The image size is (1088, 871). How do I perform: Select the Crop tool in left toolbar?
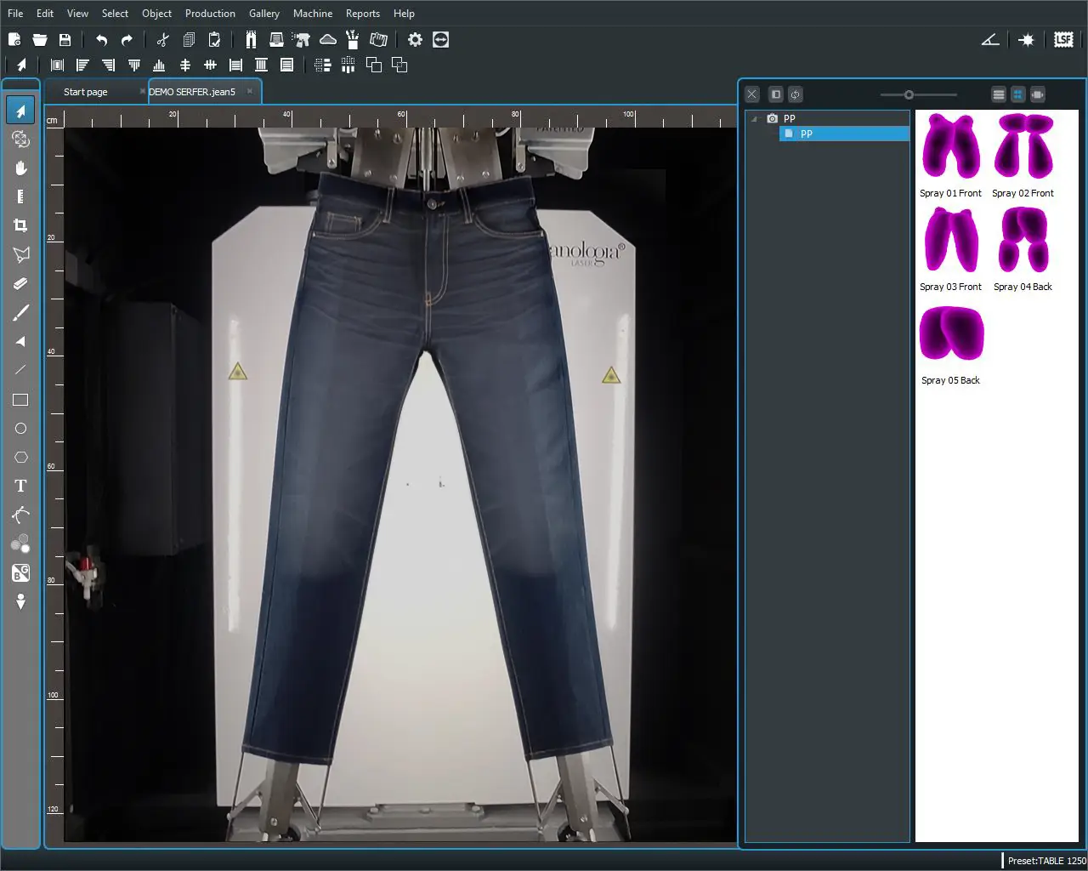(x=20, y=225)
